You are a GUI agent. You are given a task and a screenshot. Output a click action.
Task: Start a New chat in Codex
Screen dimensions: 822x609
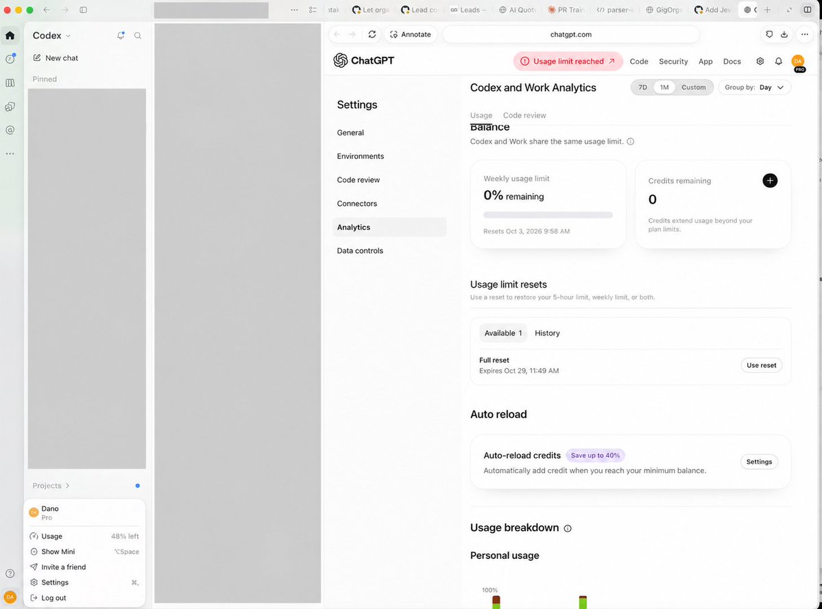tap(56, 58)
